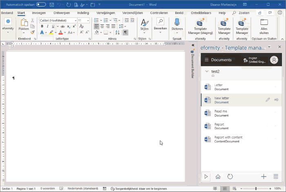Increase font size icon
The height and width of the screenshot is (192, 286).
click(x=82, y=32)
